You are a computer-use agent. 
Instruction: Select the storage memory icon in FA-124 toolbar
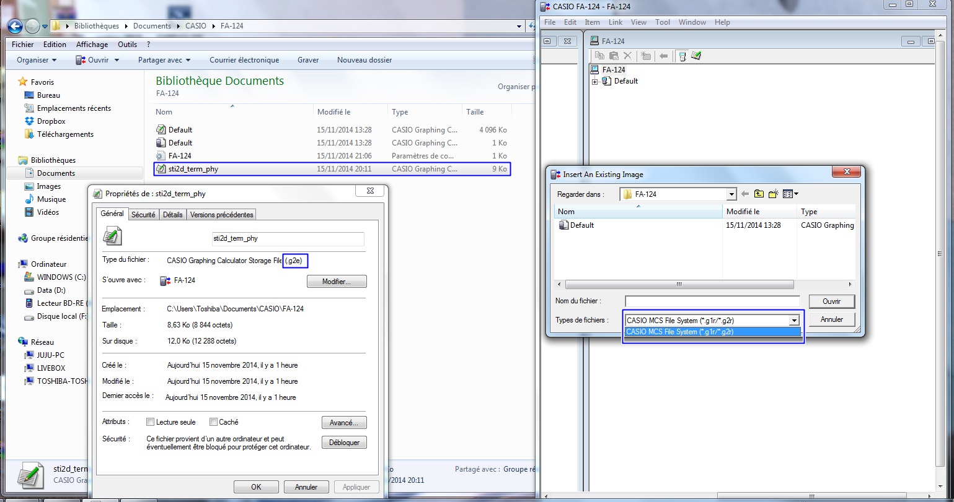pyautogui.click(x=696, y=56)
